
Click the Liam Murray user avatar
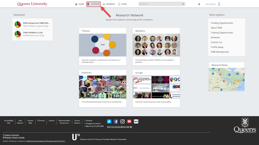[x=219, y=4]
